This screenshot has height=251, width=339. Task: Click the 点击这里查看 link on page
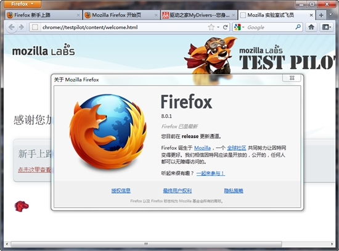pos(35,170)
